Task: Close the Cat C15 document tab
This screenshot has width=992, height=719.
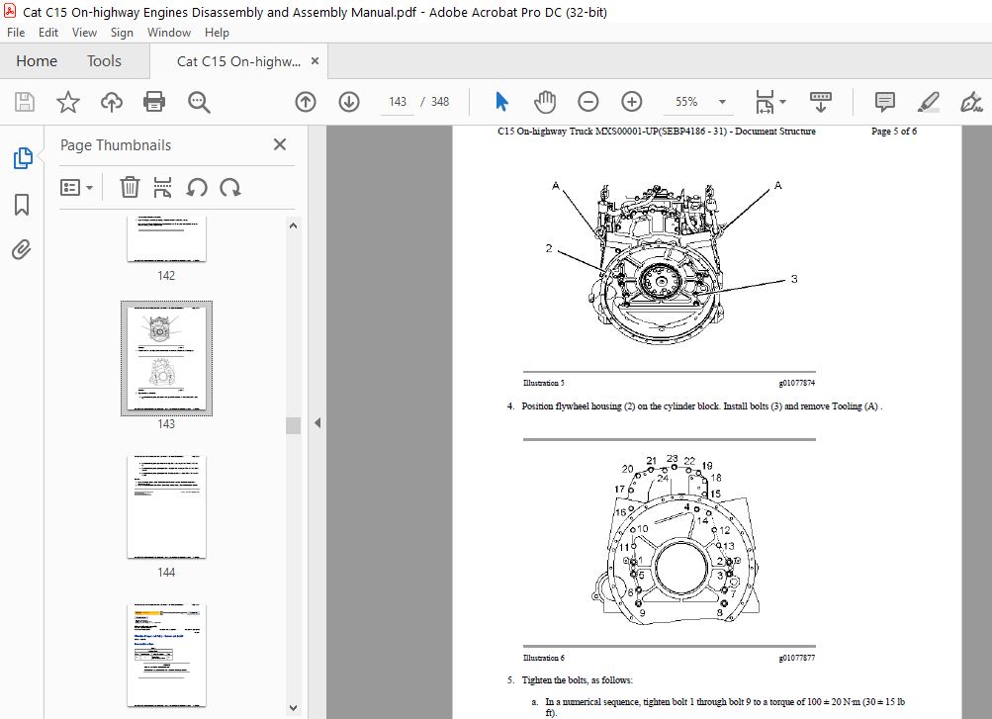Action: pyautogui.click(x=316, y=61)
